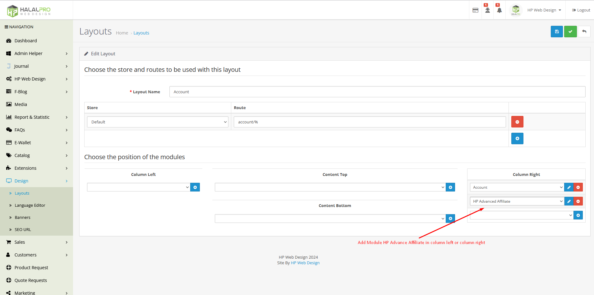Open the Default store dropdown
Image resolution: width=594 pixels, height=295 pixels.
point(158,122)
